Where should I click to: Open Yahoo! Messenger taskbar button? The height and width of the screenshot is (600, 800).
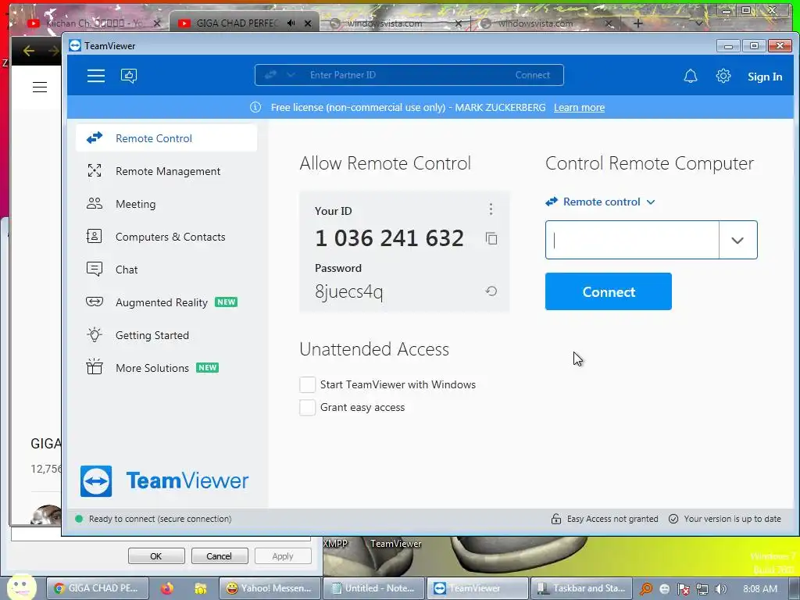point(270,588)
